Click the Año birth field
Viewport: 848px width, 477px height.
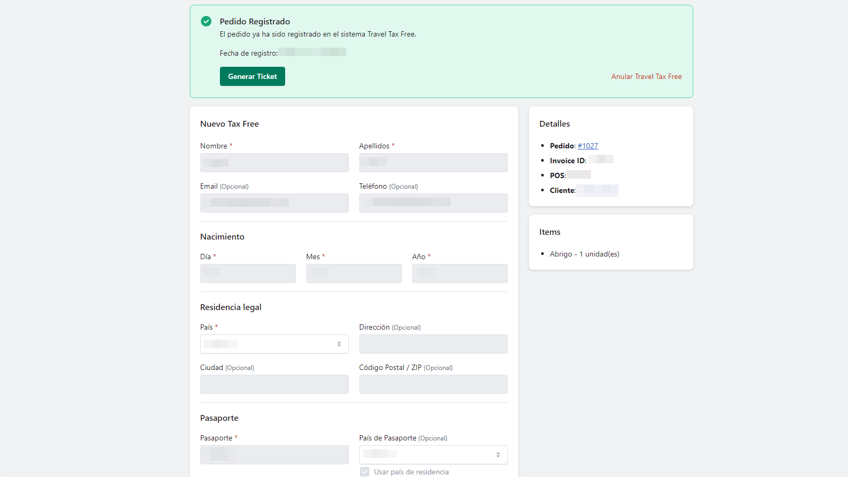(x=460, y=273)
